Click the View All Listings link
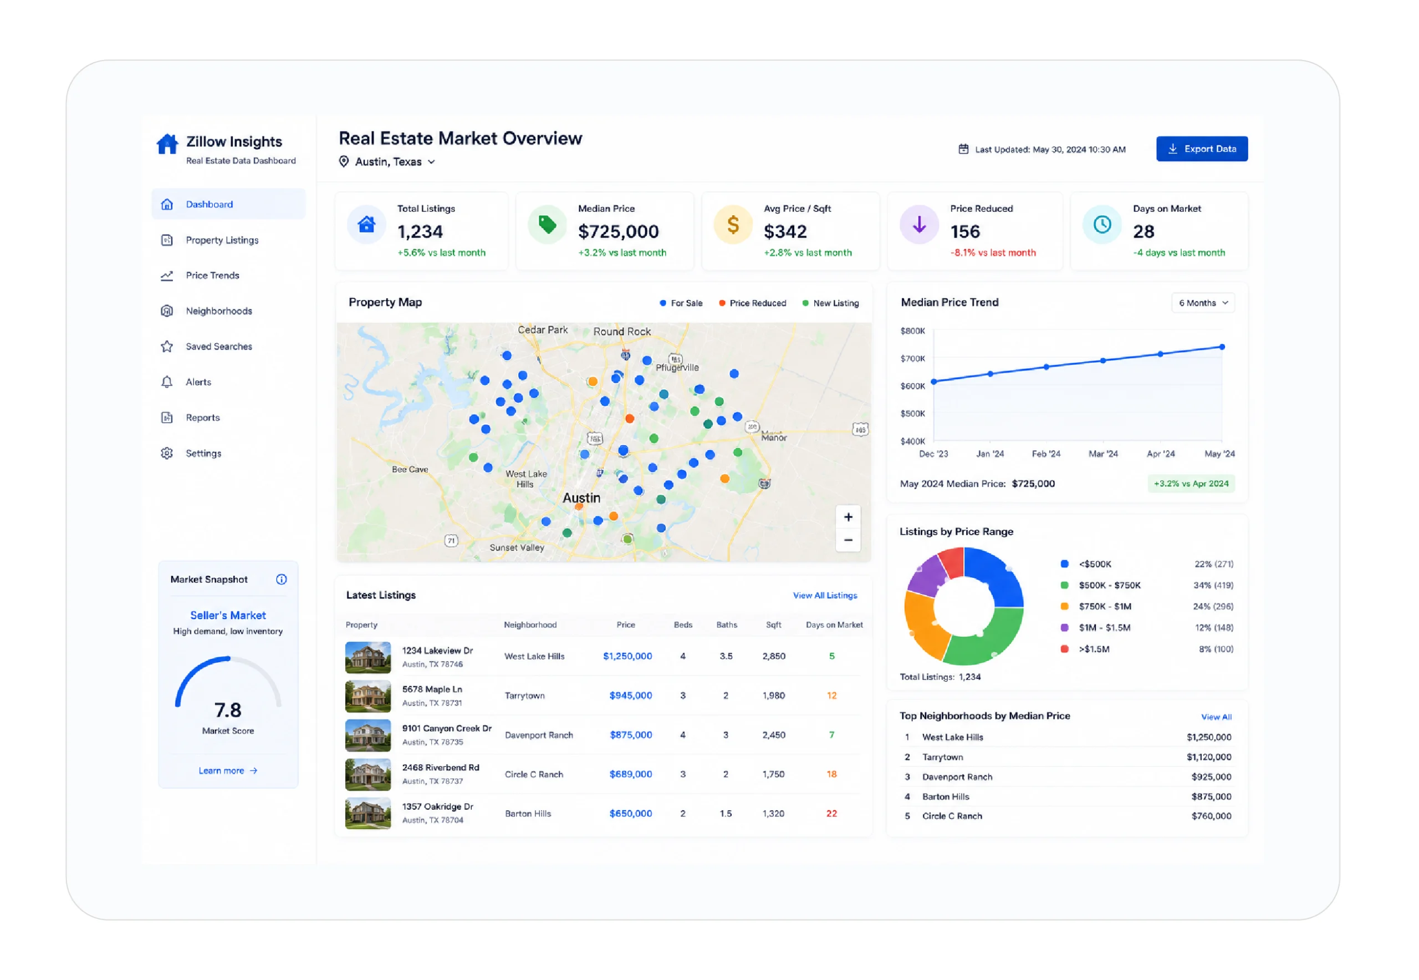Screen dimensions: 1419x980 [825, 596]
